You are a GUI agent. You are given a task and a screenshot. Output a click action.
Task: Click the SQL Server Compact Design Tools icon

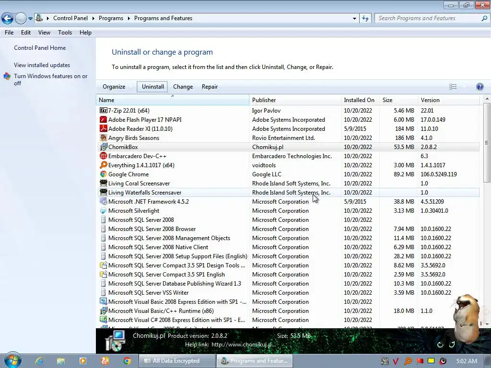(104, 265)
